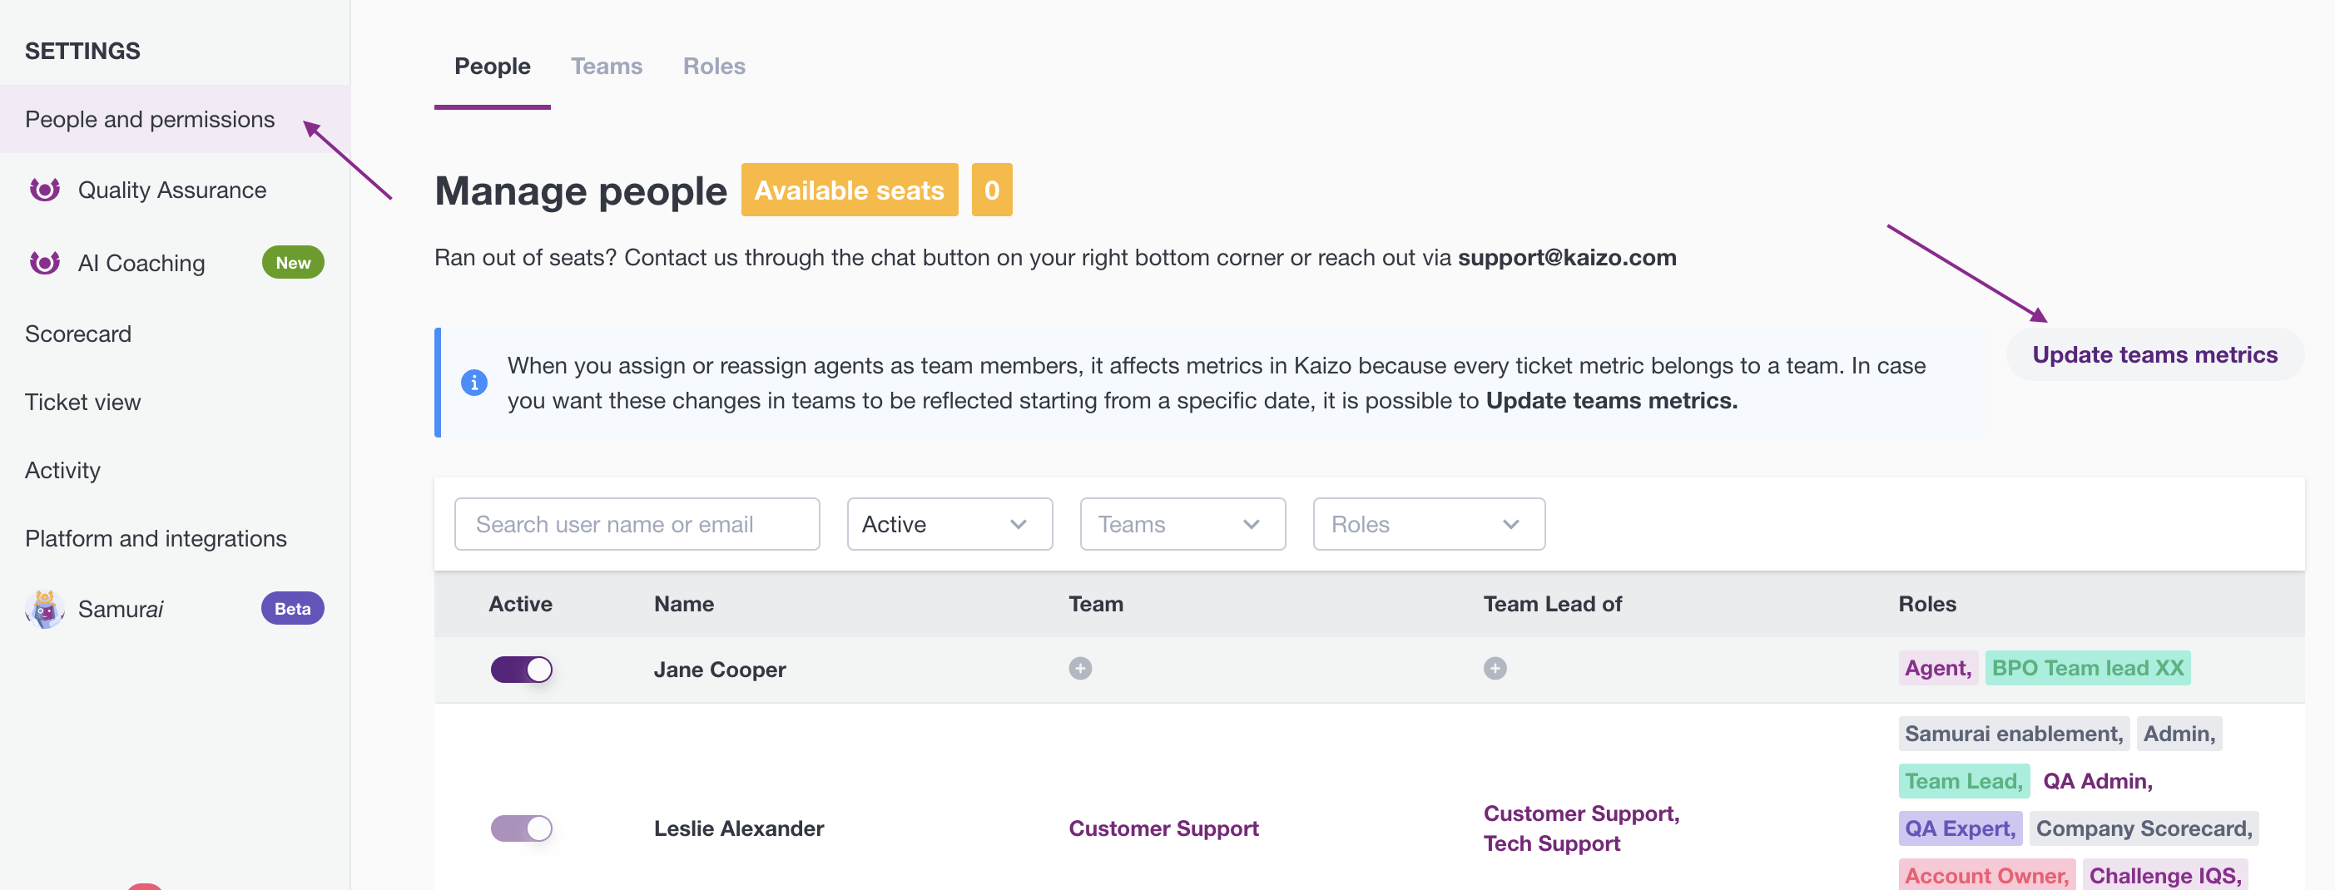Open the Teams filter dropdown
The width and height of the screenshot is (2335, 890).
coord(1182,524)
